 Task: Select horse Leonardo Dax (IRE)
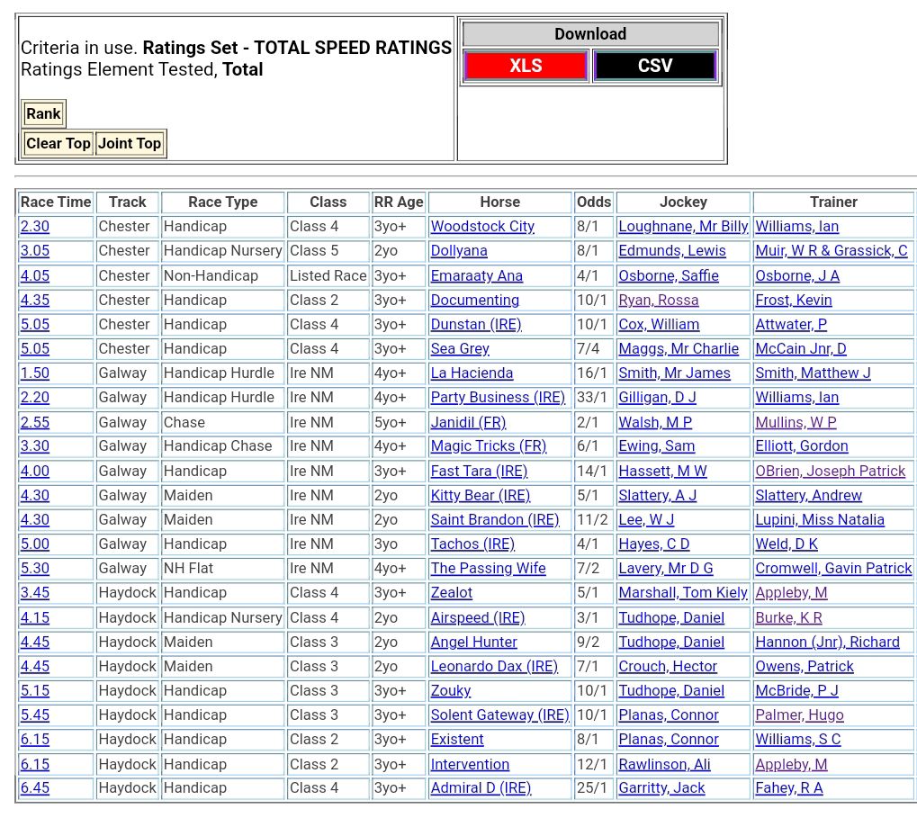click(494, 667)
